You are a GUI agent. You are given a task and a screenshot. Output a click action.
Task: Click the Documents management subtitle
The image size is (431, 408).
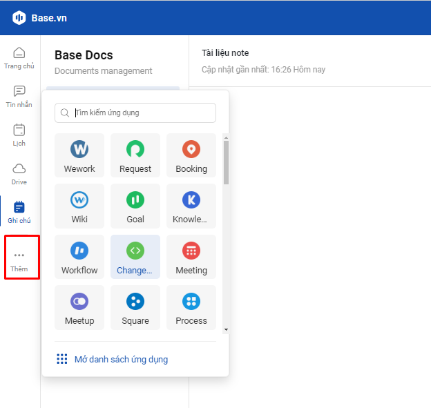(x=103, y=71)
